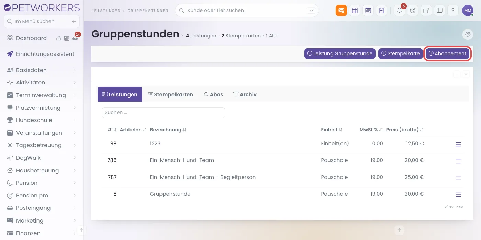Open the calendar icon in top bar

point(368,10)
